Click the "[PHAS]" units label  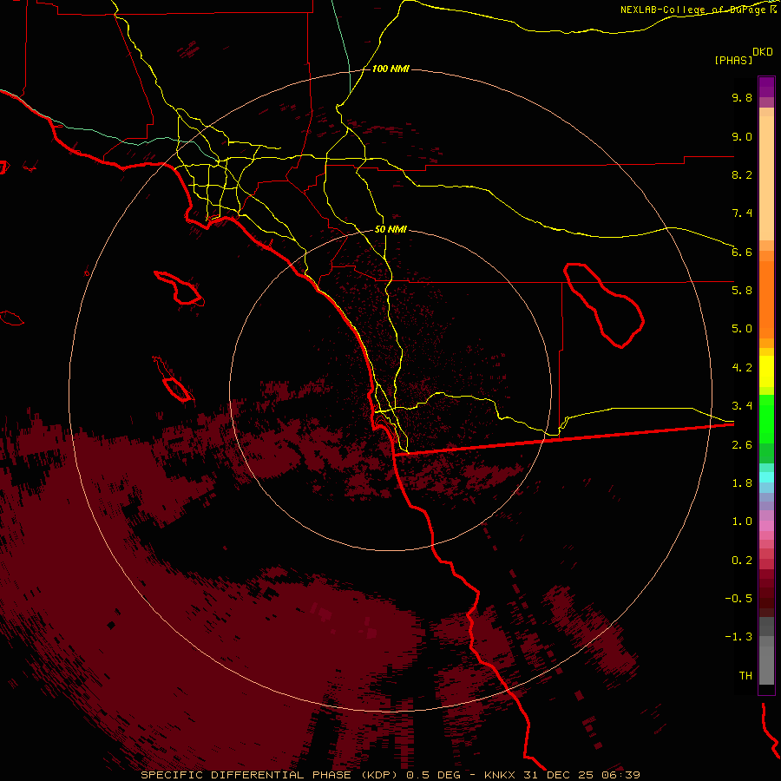pyautogui.click(x=733, y=60)
